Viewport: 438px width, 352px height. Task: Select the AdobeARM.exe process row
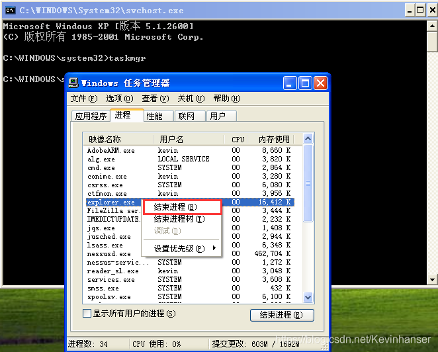pos(190,150)
